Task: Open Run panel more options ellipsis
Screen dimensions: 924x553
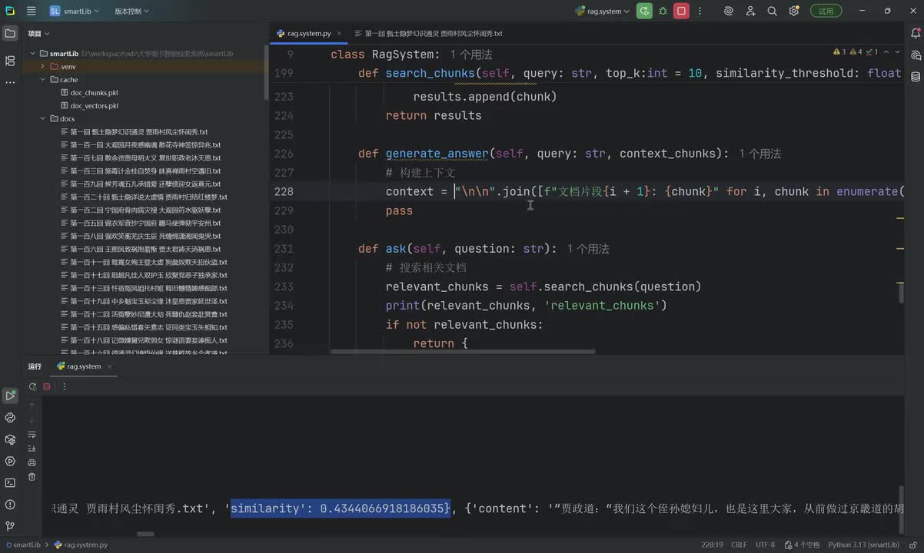Action: tap(64, 387)
